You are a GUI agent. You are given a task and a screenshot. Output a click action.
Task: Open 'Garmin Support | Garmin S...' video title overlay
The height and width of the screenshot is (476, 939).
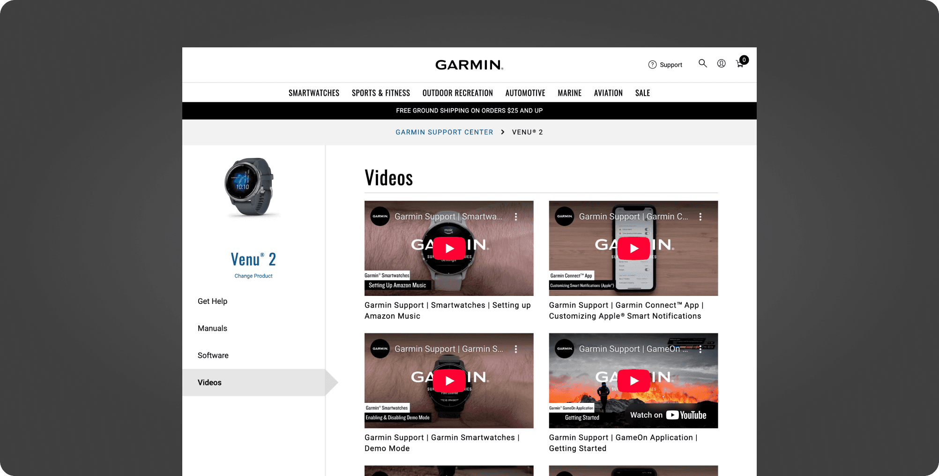click(x=449, y=349)
